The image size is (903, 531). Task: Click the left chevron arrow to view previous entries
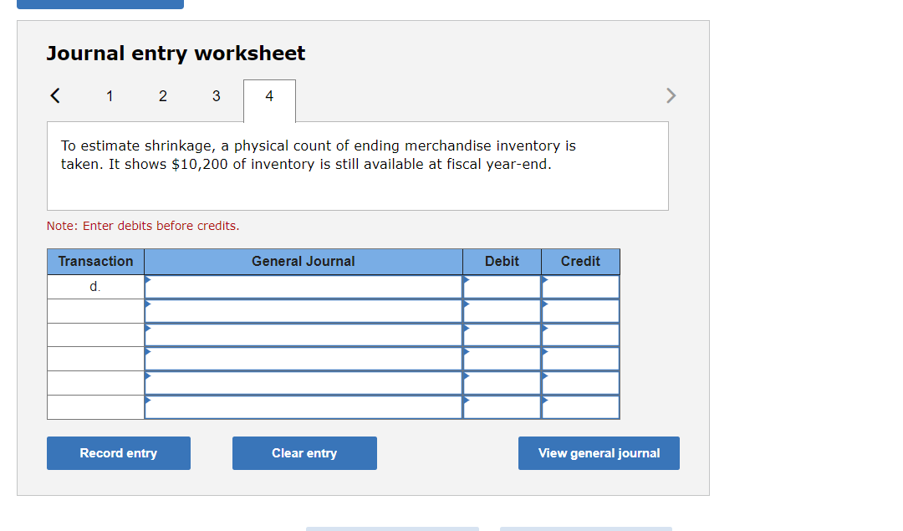tap(54, 95)
